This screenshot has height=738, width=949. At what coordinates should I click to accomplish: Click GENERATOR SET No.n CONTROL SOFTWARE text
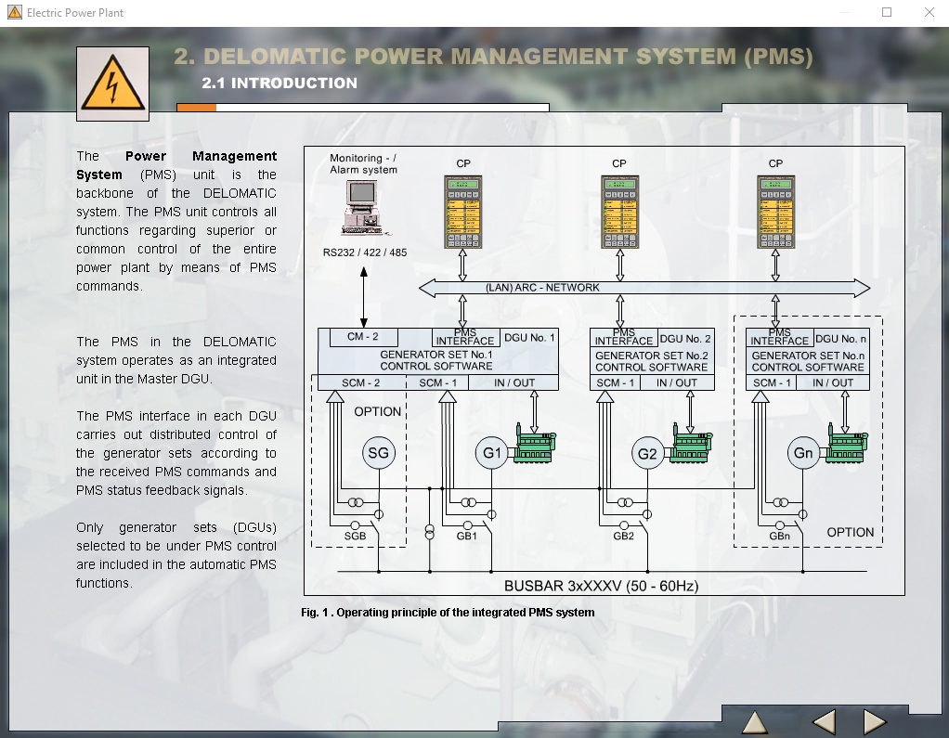tap(808, 361)
